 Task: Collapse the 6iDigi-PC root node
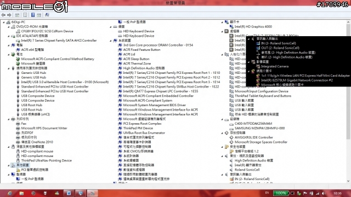pos(4,22)
